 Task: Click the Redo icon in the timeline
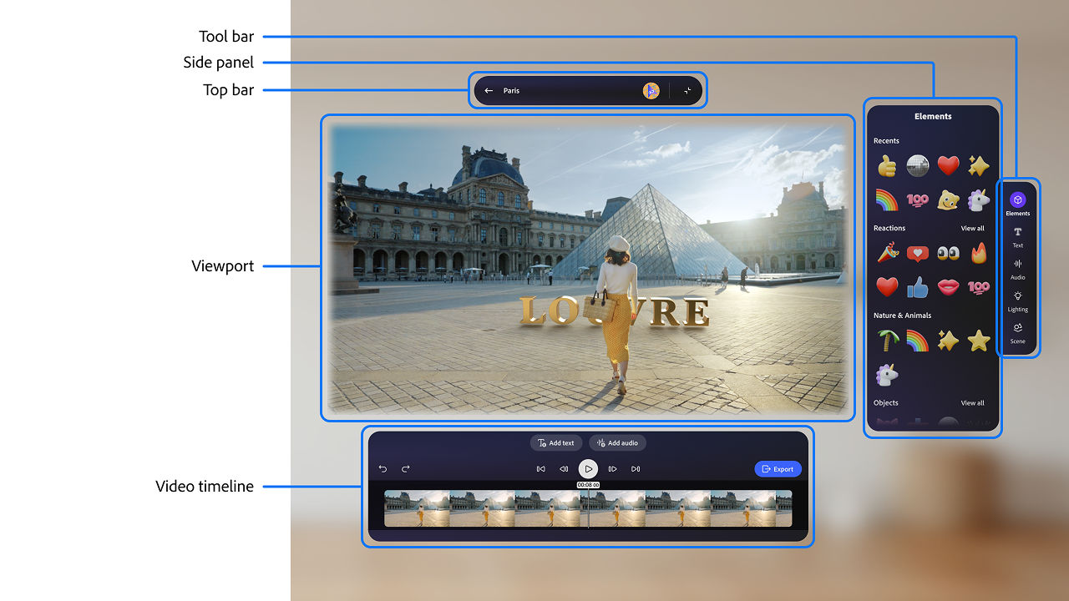click(x=406, y=468)
